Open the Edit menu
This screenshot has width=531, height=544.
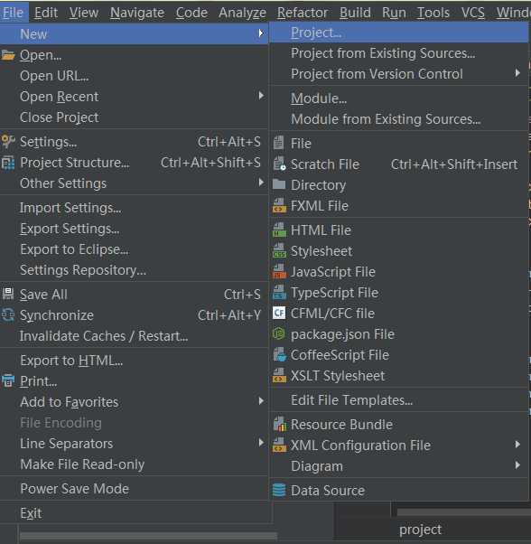click(x=46, y=13)
